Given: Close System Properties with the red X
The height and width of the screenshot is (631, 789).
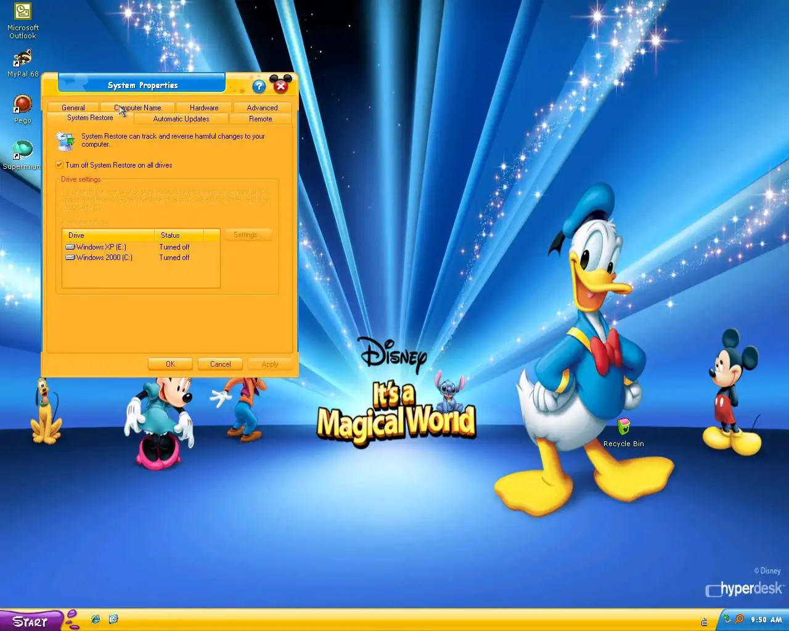Looking at the screenshot, I should pyautogui.click(x=280, y=86).
